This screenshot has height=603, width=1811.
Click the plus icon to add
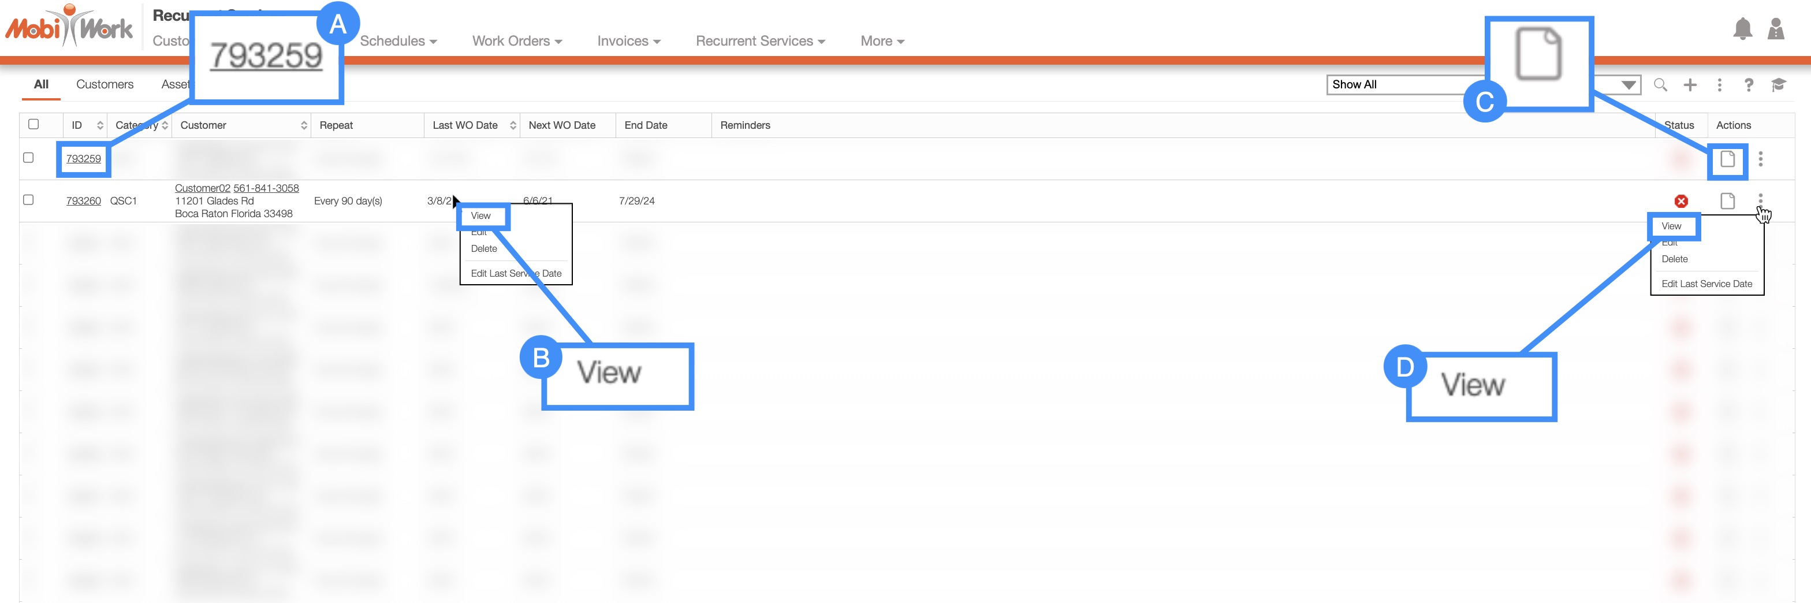[x=1689, y=85]
